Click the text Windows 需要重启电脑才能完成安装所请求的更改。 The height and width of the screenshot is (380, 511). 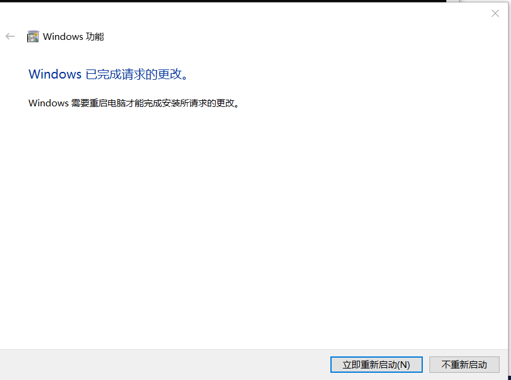(134, 103)
